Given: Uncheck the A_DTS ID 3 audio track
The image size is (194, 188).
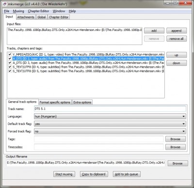Looking at the screenshot, I should coord(10,63).
